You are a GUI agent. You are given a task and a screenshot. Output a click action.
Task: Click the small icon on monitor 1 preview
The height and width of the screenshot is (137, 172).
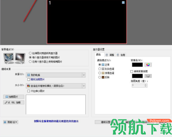click(123, 2)
